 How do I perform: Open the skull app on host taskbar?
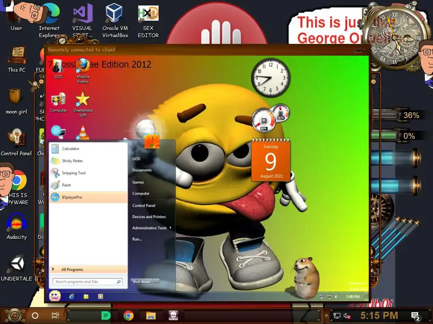[173, 316]
